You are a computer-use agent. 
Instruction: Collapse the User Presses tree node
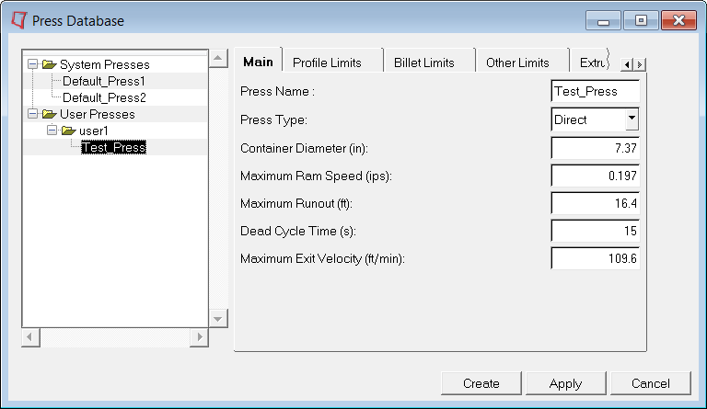(33, 114)
